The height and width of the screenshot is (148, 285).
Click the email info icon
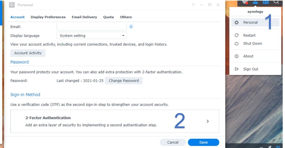click(x=131, y=27)
